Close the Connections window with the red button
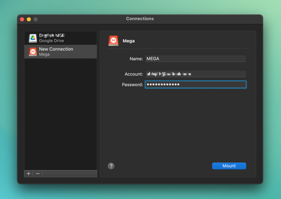The image size is (281, 199). click(x=22, y=19)
